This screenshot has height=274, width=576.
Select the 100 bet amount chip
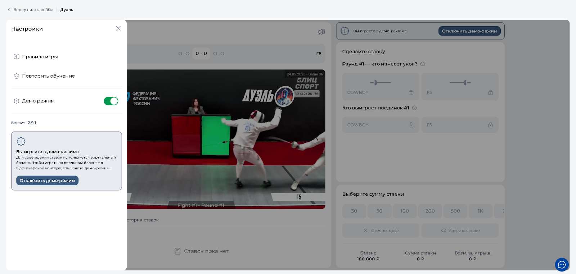pyautogui.click(x=405, y=211)
